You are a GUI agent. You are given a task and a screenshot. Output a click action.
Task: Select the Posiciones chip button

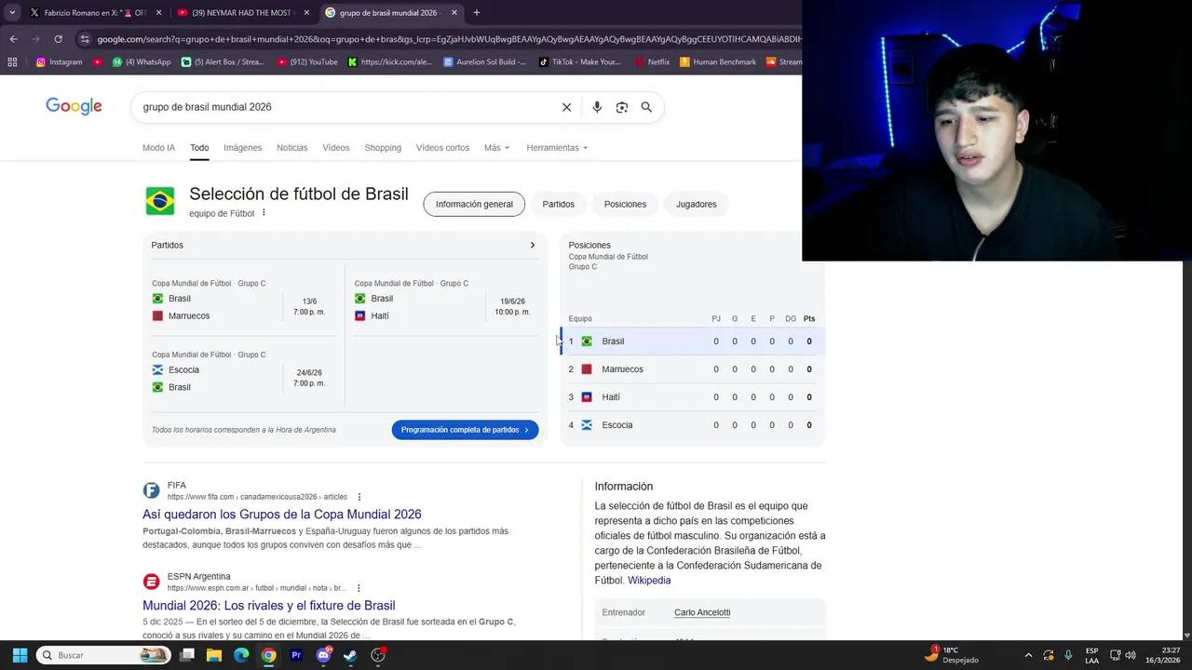pos(625,205)
